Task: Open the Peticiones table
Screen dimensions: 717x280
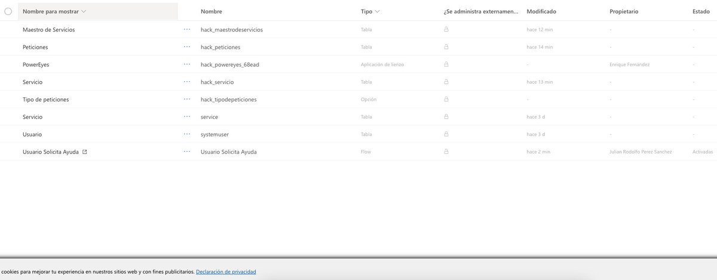Action: (35, 47)
